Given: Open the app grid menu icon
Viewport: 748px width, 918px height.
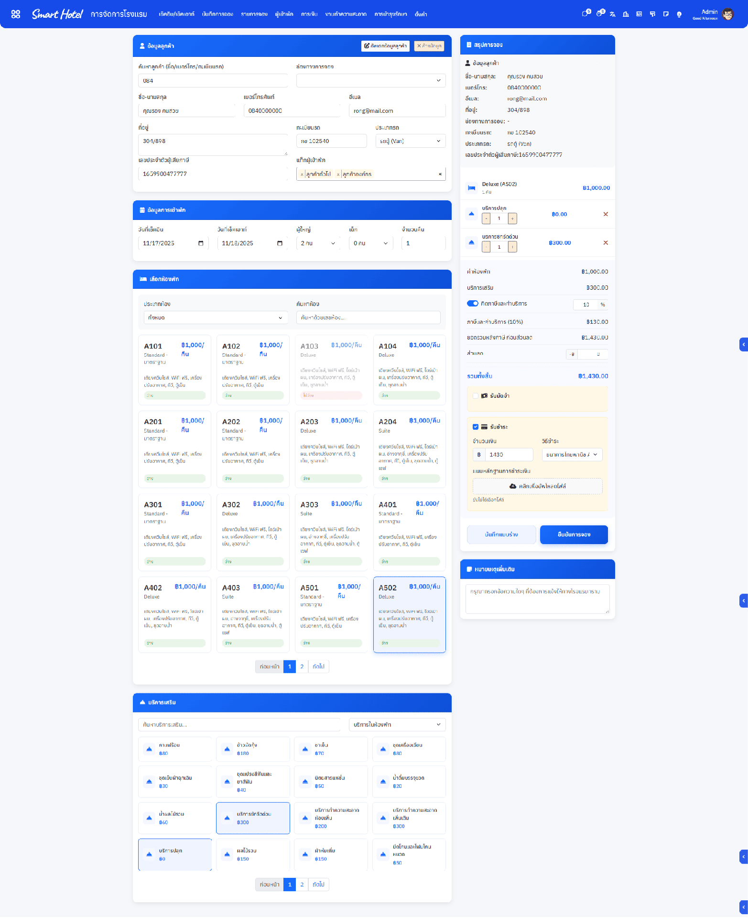Looking at the screenshot, I should (16, 14).
